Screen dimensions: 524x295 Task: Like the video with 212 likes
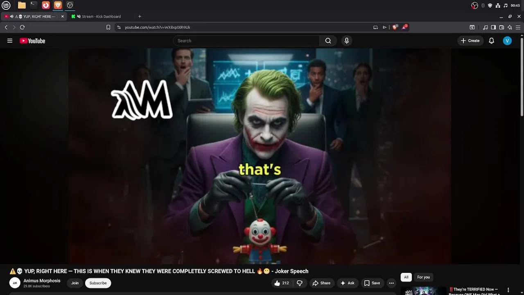[x=282, y=283]
